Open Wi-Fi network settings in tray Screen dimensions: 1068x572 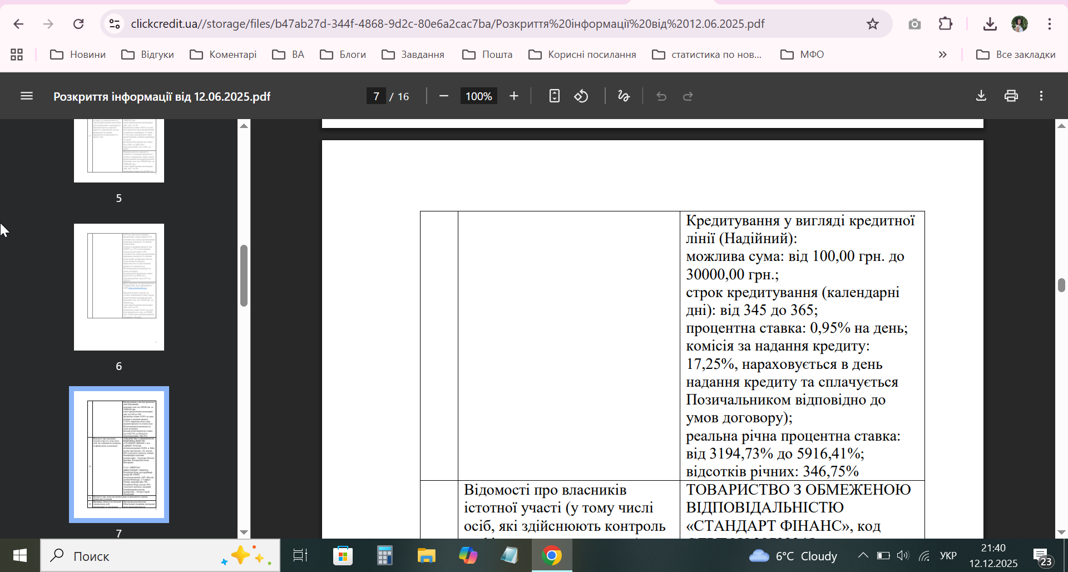click(x=924, y=555)
